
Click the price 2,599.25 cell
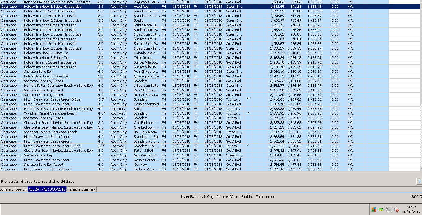click(277, 118)
